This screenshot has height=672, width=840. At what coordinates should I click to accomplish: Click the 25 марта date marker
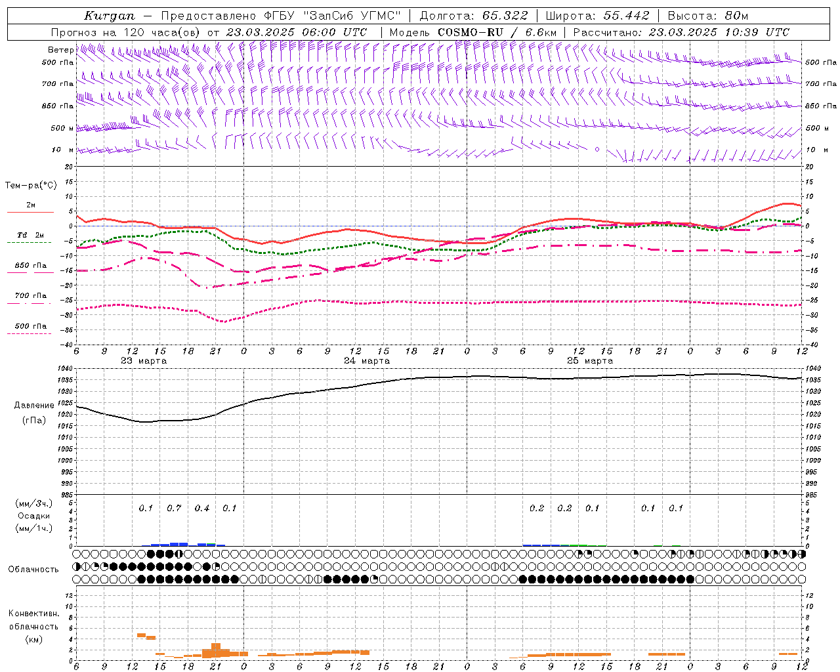coord(590,361)
